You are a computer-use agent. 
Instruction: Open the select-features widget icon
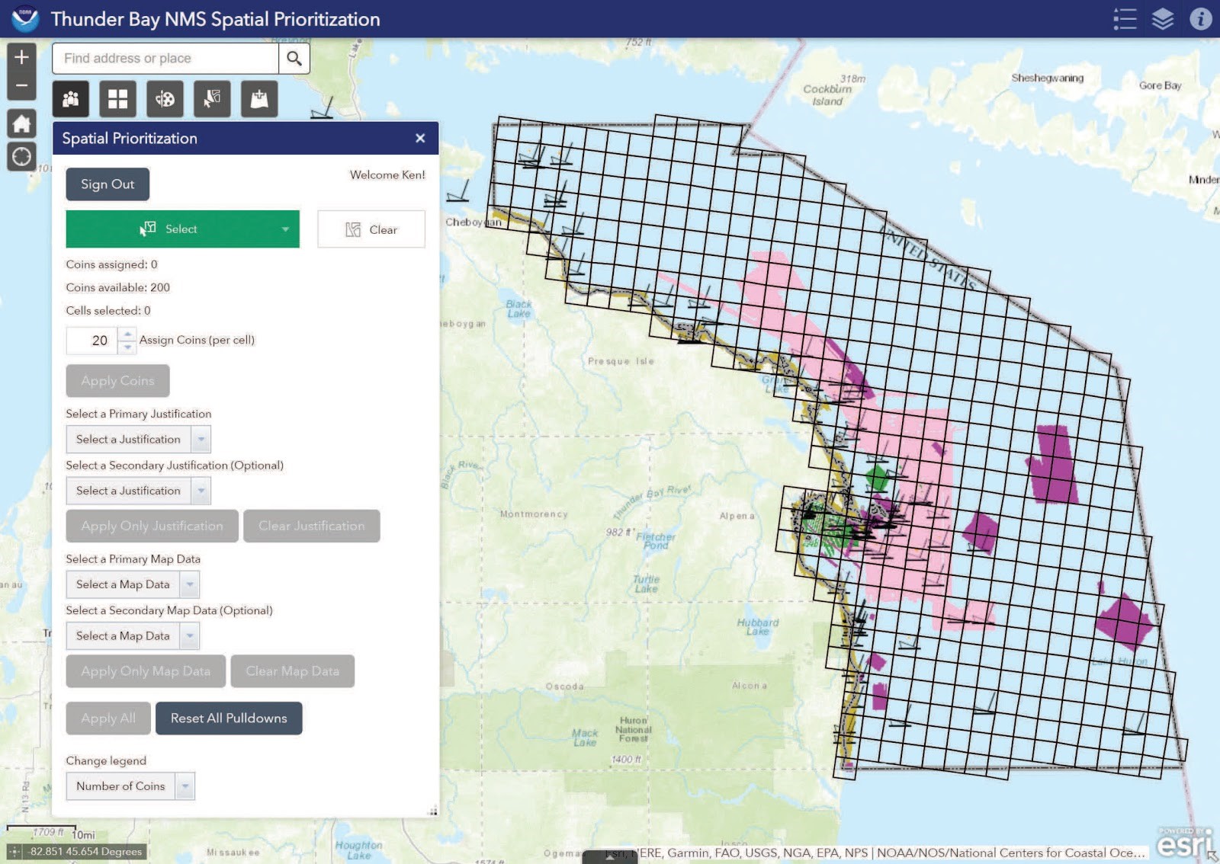point(212,99)
